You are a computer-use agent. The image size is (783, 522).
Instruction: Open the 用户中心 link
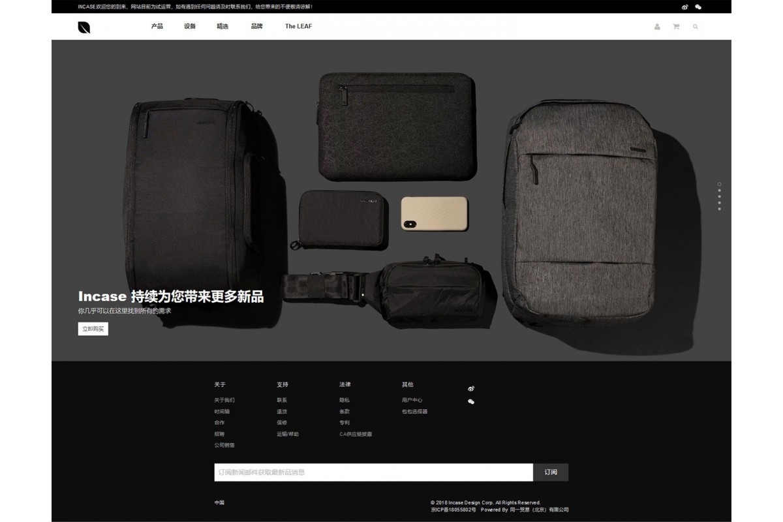pos(412,400)
